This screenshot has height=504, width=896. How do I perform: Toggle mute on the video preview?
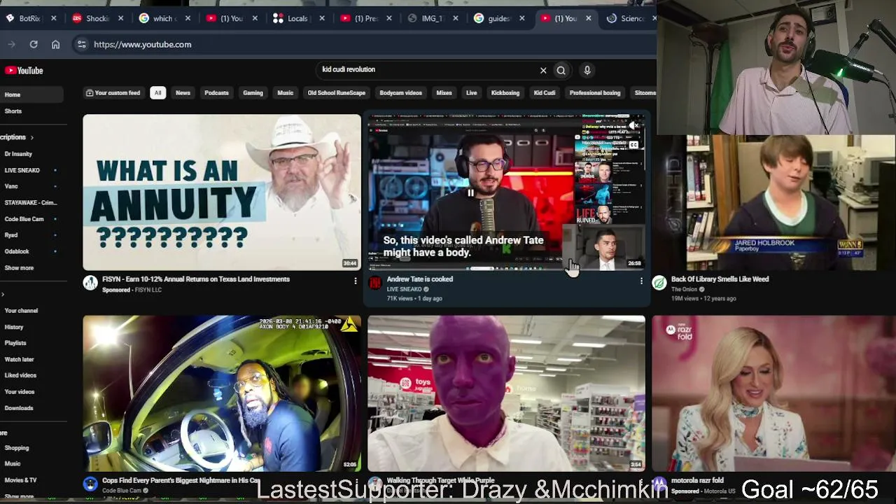pyautogui.click(x=633, y=126)
